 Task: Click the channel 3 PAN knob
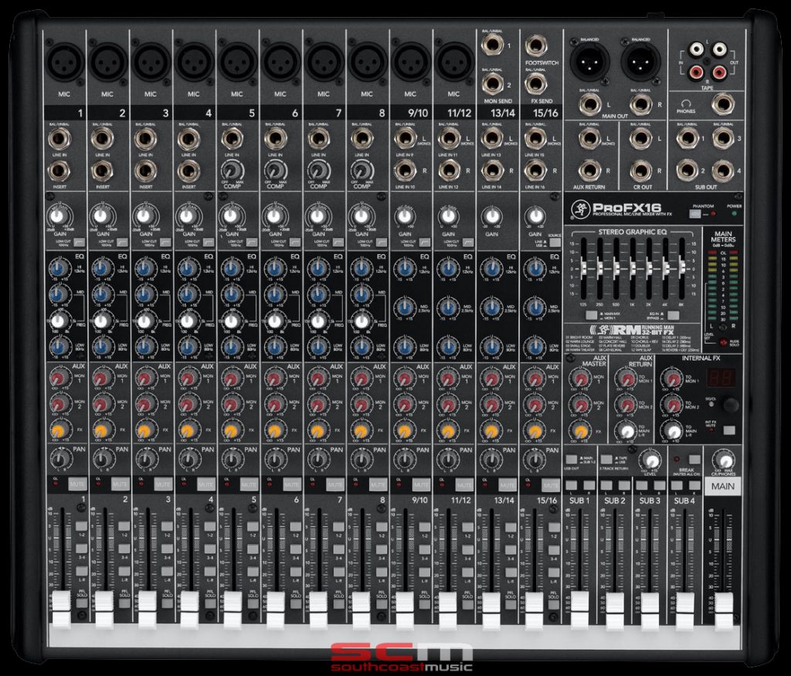[x=144, y=460]
